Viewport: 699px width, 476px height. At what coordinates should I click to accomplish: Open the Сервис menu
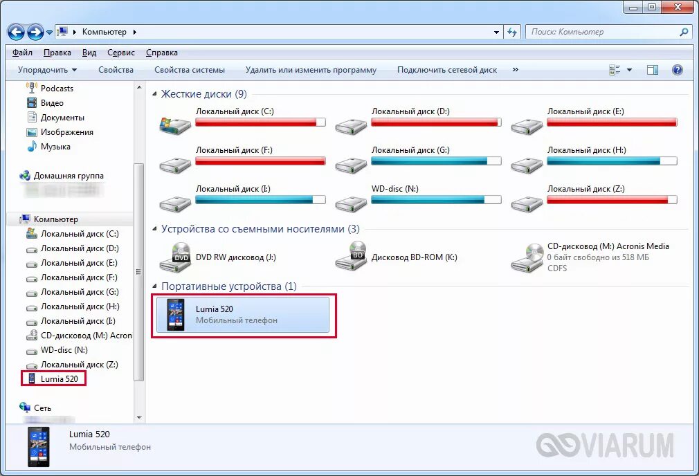(121, 53)
